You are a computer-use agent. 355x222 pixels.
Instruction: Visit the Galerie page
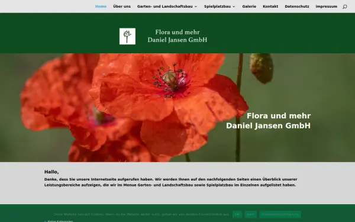tap(249, 7)
